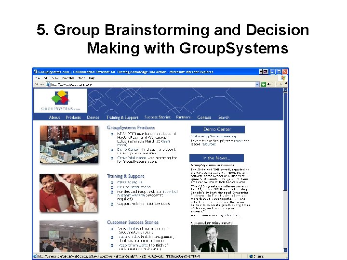
Task: Open the Success Stories navigation link
Action: point(157,117)
